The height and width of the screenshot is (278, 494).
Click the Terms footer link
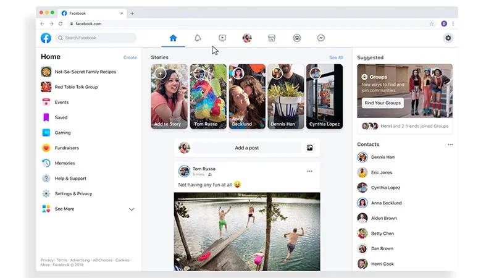[62, 260]
